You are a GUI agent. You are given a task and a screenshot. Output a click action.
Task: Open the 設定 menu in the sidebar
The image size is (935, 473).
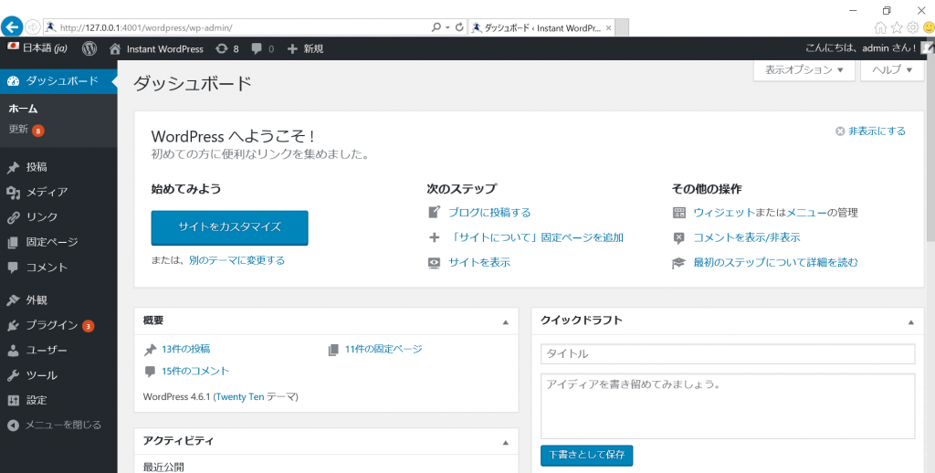tap(58, 400)
